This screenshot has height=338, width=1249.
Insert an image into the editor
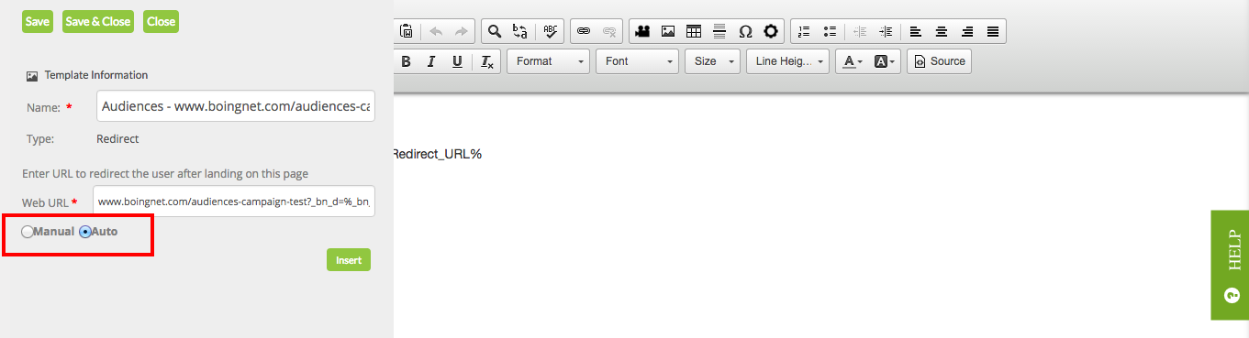(x=668, y=31)
